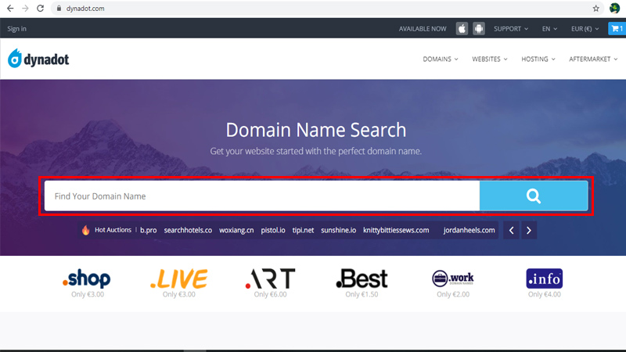Screen dimensions: 626x352
Task: Click the Sign in link
Action: 16,29
